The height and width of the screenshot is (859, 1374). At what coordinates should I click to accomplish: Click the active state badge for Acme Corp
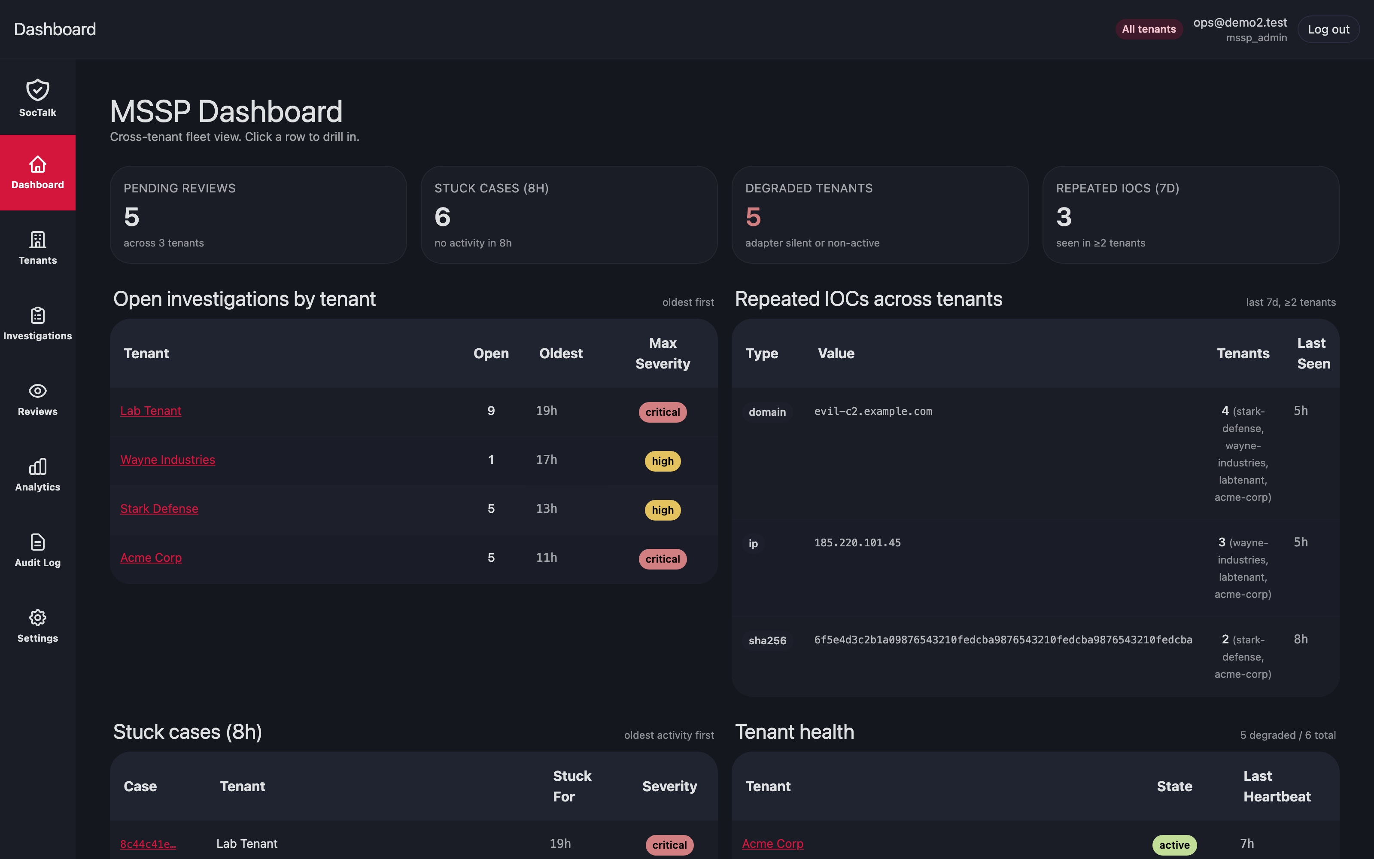pos(1174,845)
